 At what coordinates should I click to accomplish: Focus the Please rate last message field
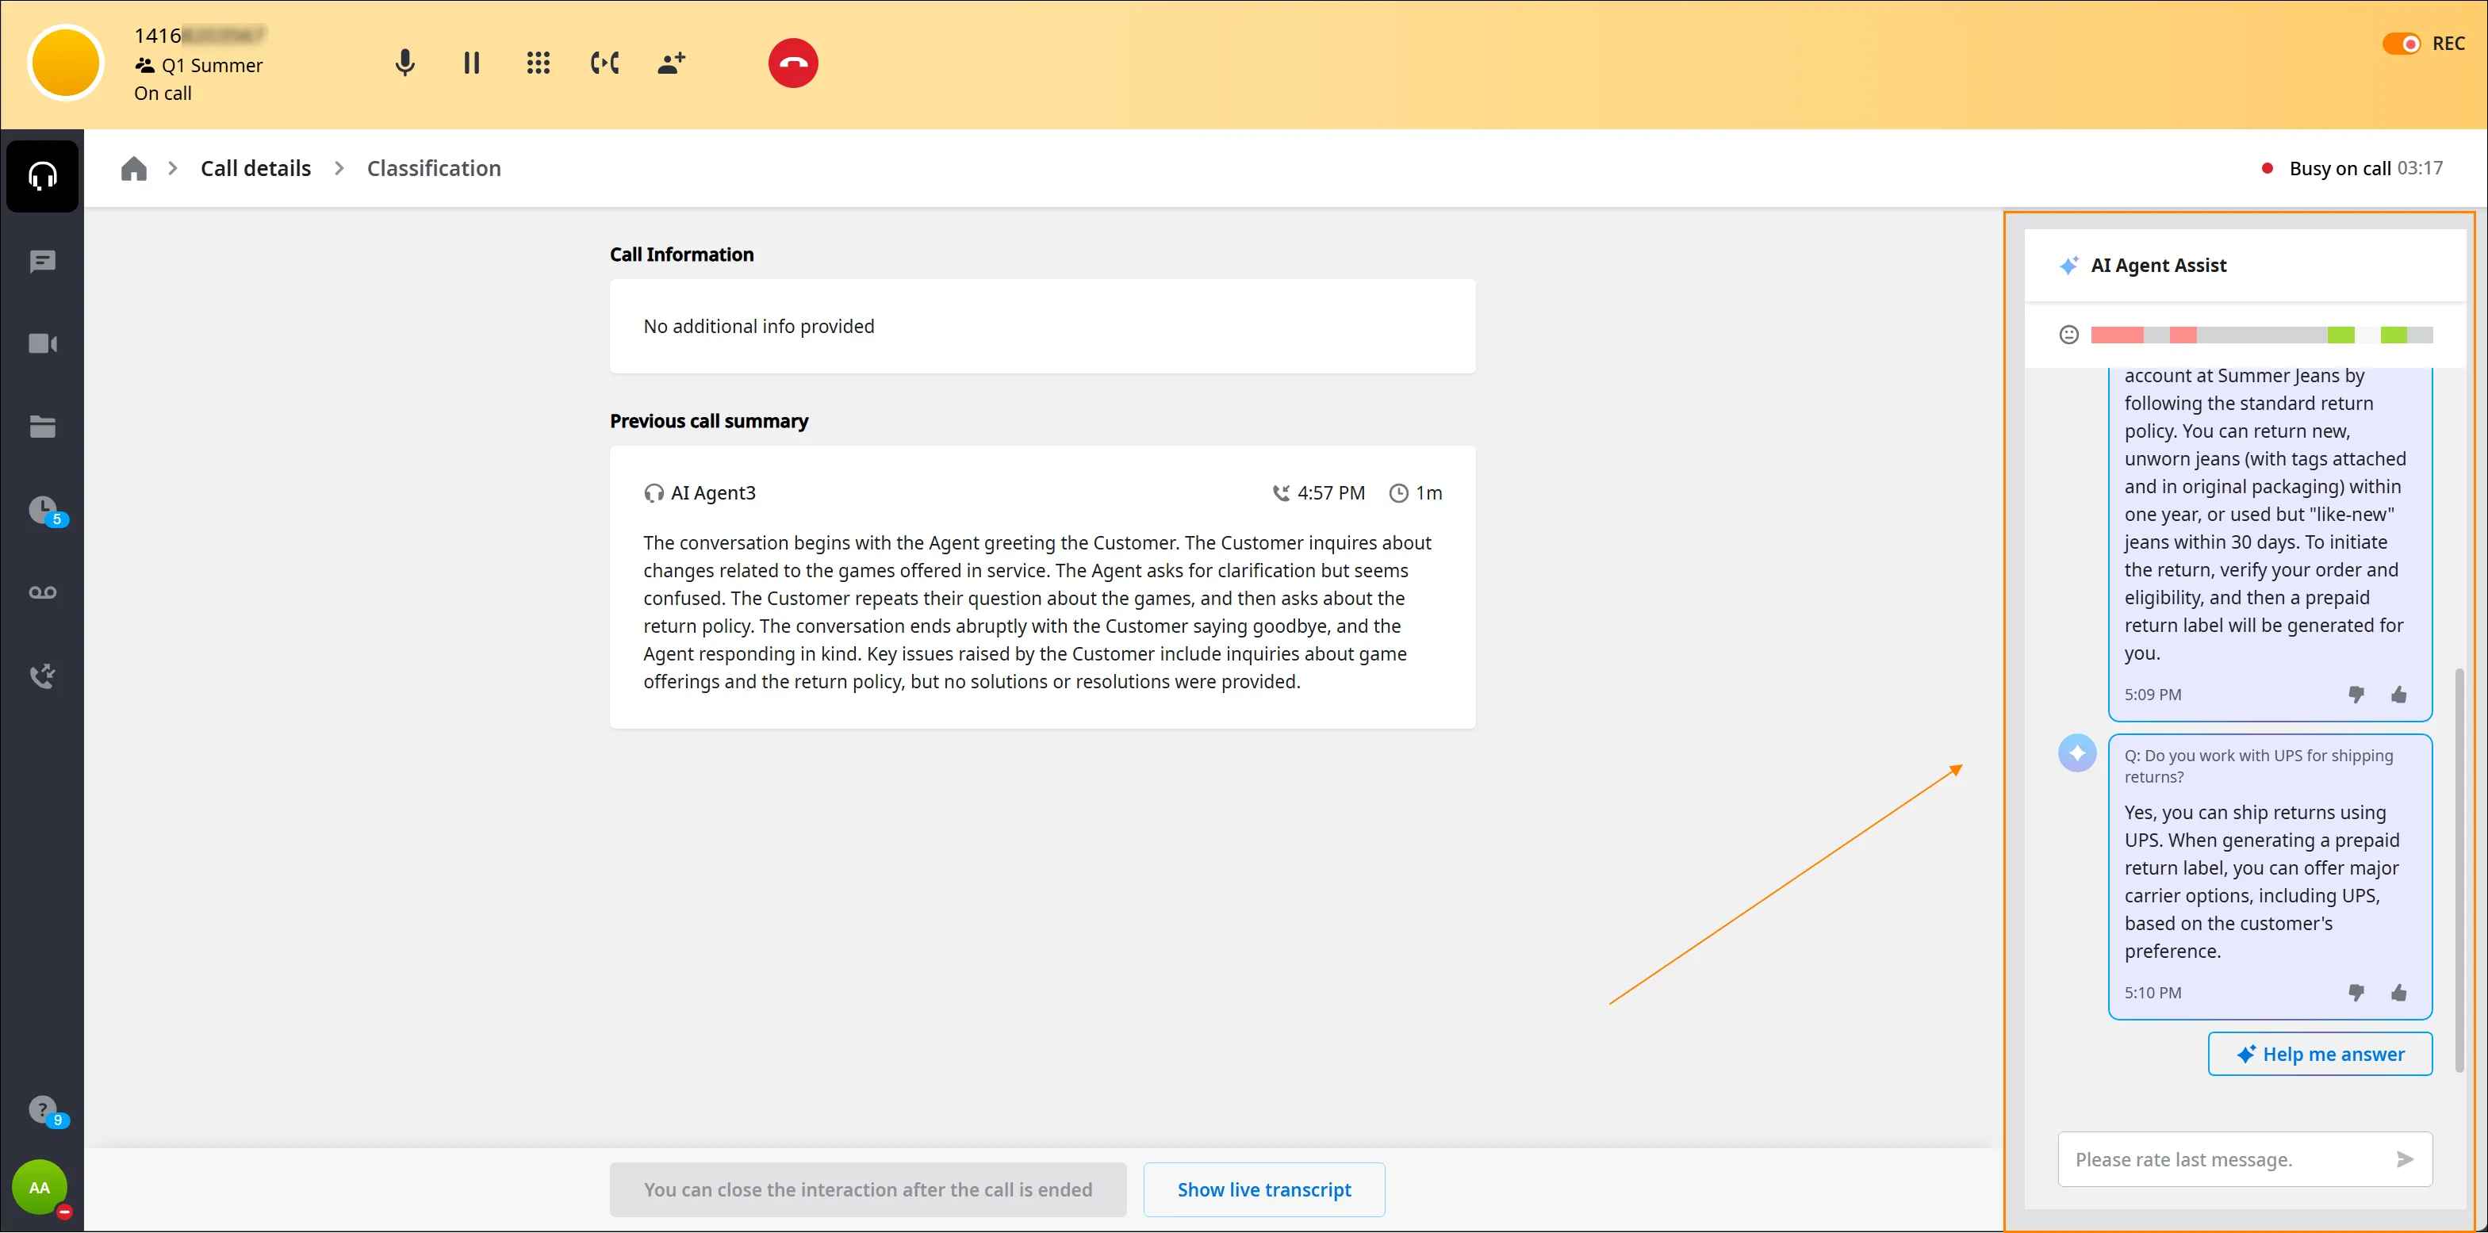click(x=2227, y=1159)
